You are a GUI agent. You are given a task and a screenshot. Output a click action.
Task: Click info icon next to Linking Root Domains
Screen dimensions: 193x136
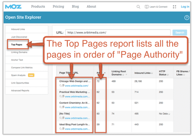pyautogui.click(x=123, y=75)
